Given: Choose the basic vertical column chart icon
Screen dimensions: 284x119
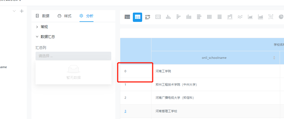Looking at the screenshot, I should pyautogui.click(x=168, y=17).
